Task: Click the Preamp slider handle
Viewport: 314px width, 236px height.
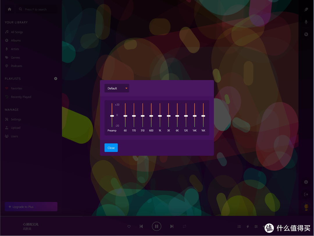Action: [112, 116]
